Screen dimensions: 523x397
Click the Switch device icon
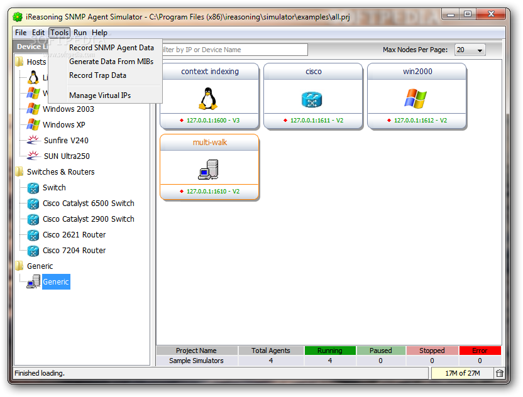tap(33, 188)
